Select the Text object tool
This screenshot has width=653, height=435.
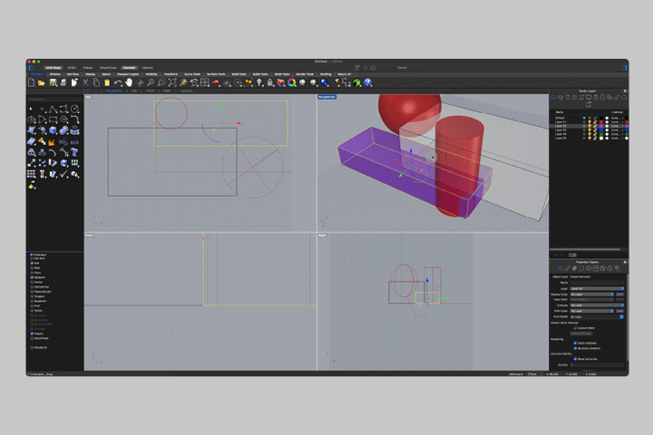point(74,152)
